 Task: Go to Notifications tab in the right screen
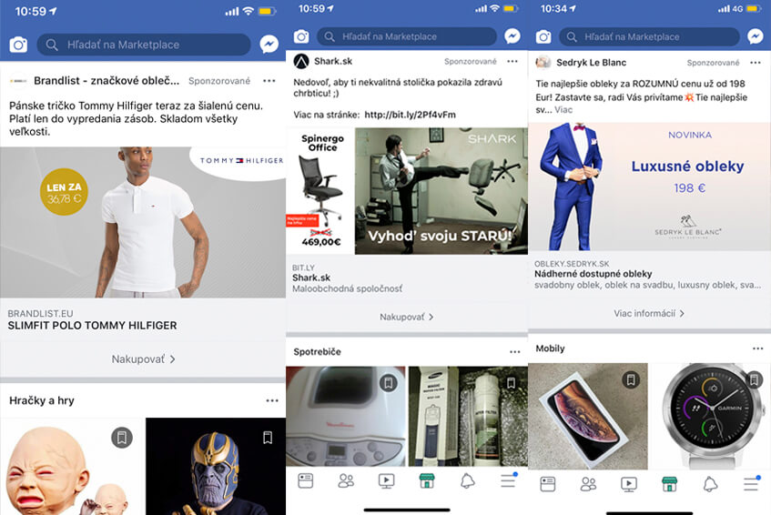coord(710,484)
